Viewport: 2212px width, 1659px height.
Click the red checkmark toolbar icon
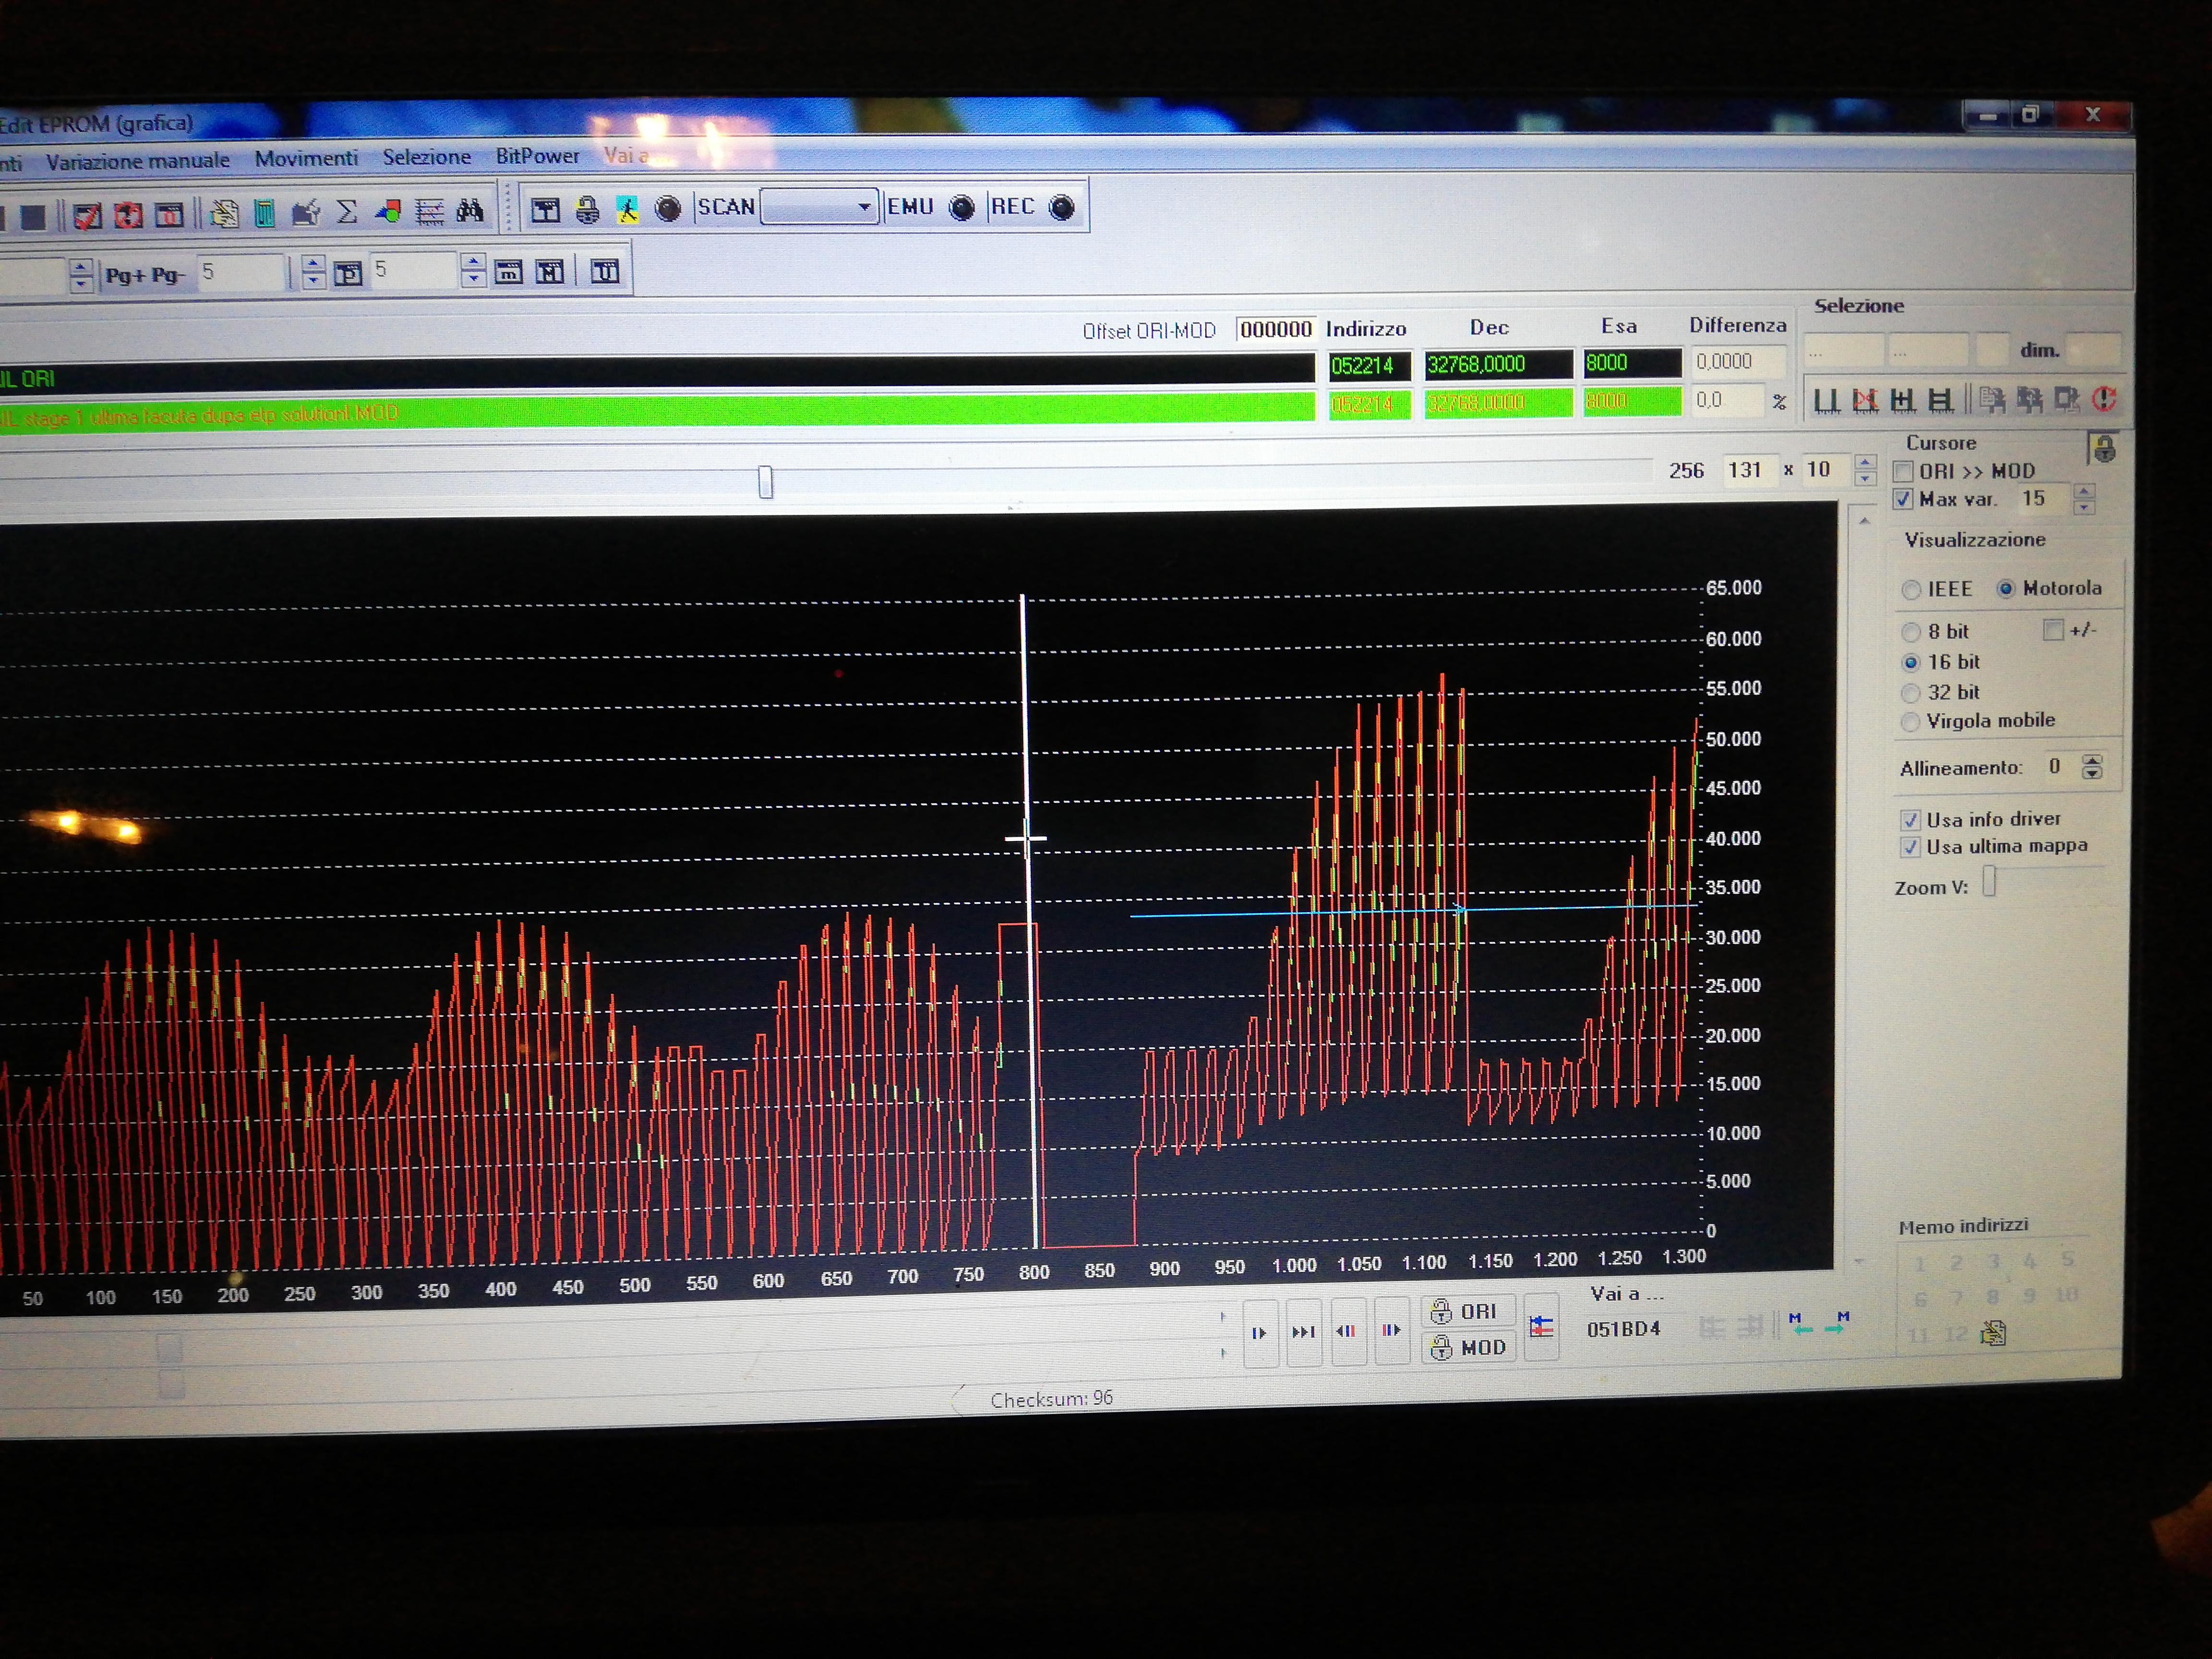(87, 215)
